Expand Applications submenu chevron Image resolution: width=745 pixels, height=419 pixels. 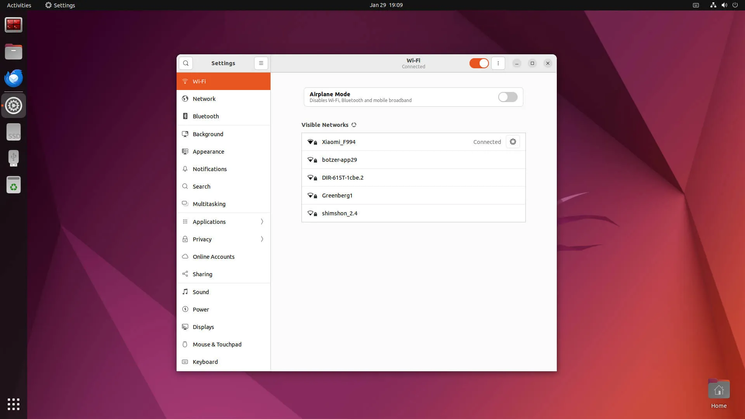click(262, 222)
